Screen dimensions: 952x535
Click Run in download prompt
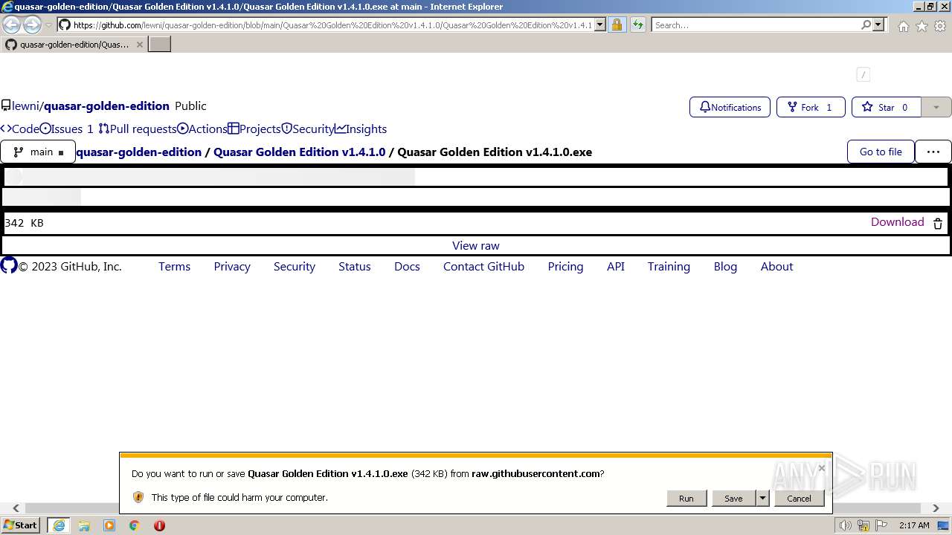686,498
